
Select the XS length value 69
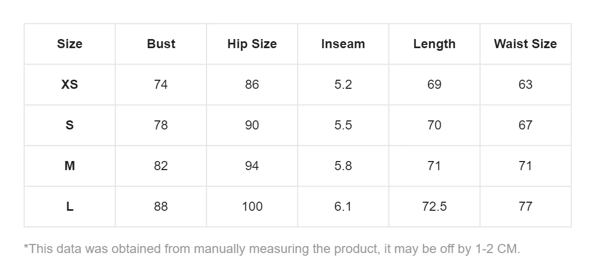(x=434, y=85)
